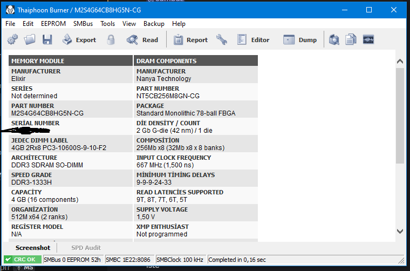Open the waveform monitor icon
Screen dimensions: 410x271
pyautogui.click(x=368, y=39)
